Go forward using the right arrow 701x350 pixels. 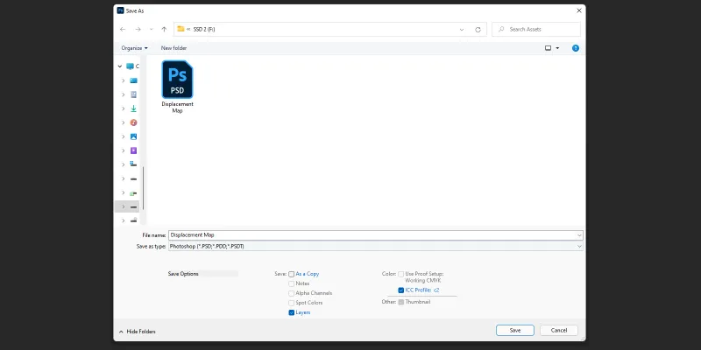(138, 30)
